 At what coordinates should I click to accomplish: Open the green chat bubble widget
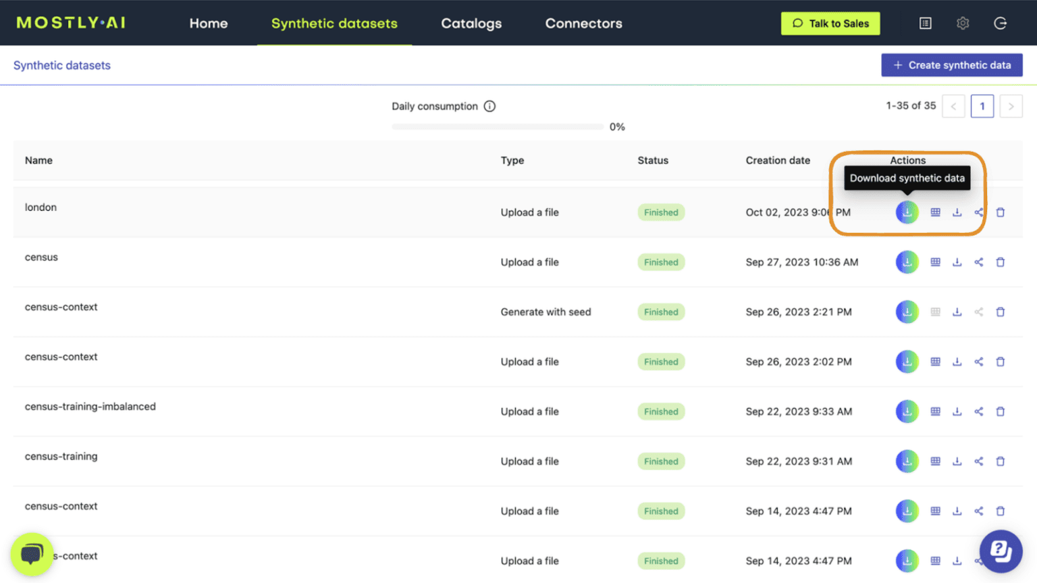32,554
